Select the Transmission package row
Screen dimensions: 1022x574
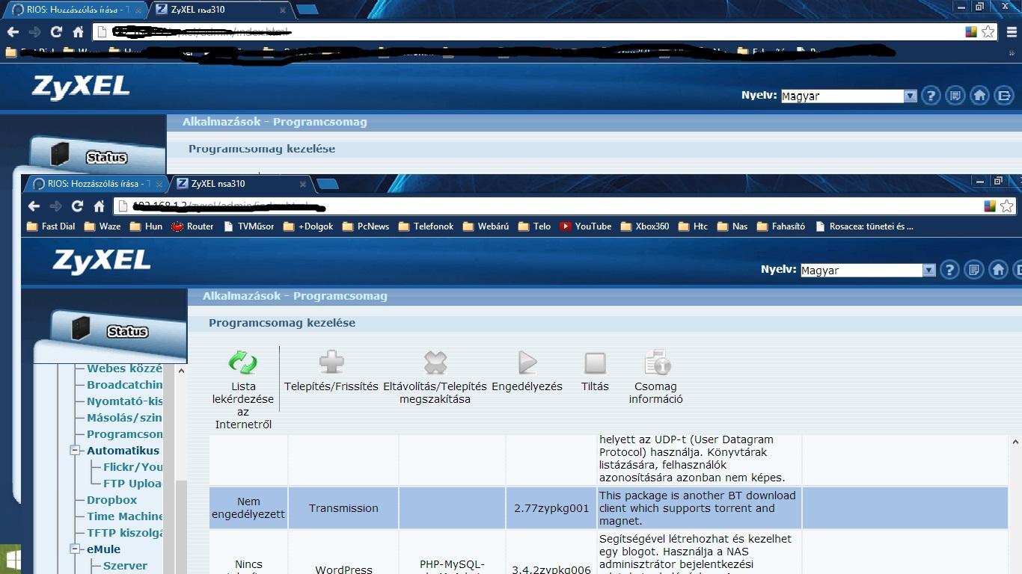click(608, 508)
